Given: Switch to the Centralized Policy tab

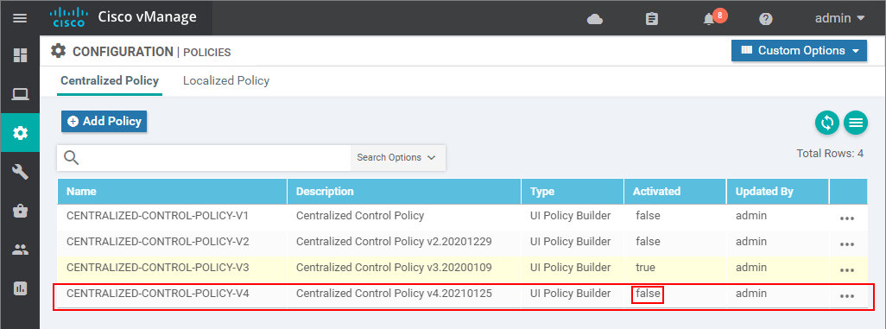Looking at the screenshot, I should [110, 80].
